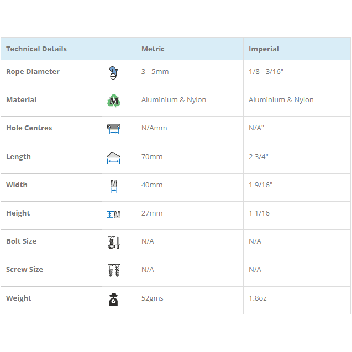Click the height measurement icon
Image resolution: width=352 pixels, height=352 pixels.
pyautogui.click(x=114, y=214)
